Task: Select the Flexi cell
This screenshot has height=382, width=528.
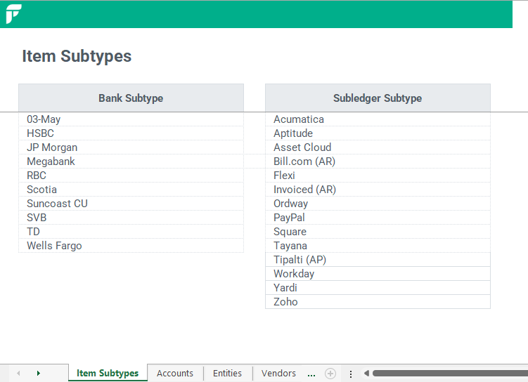Action: pyautogui.click(x=378, y=176)
